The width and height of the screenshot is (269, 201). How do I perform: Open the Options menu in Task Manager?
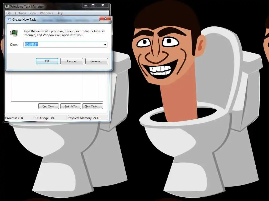coord(20,13)
